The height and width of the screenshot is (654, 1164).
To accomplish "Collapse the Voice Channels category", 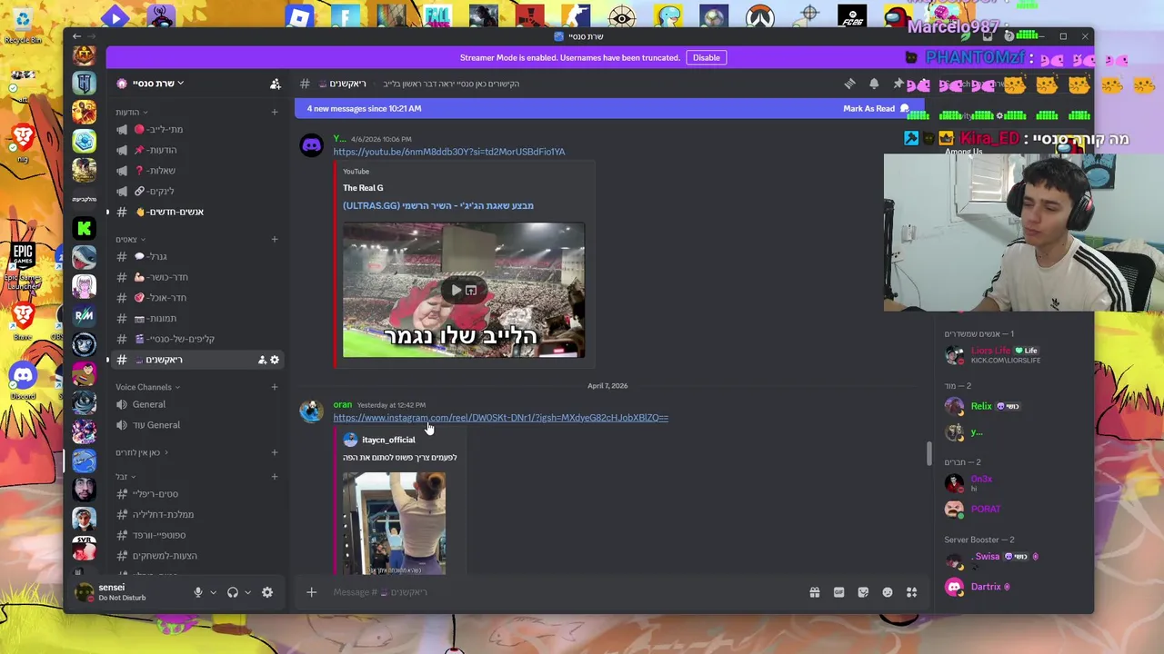I will pyautogui.click(x=147, y=387).
